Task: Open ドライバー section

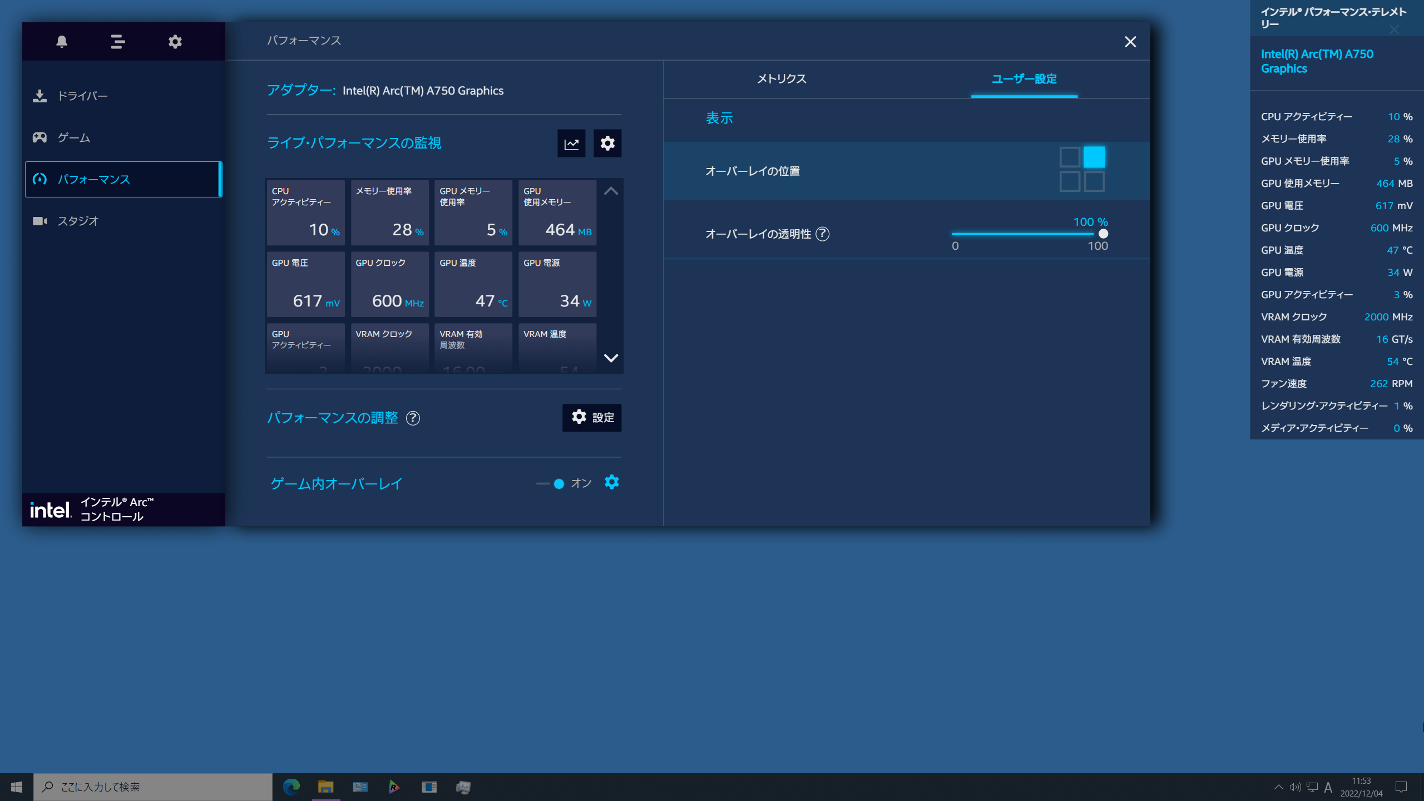Action: [123, 96]
